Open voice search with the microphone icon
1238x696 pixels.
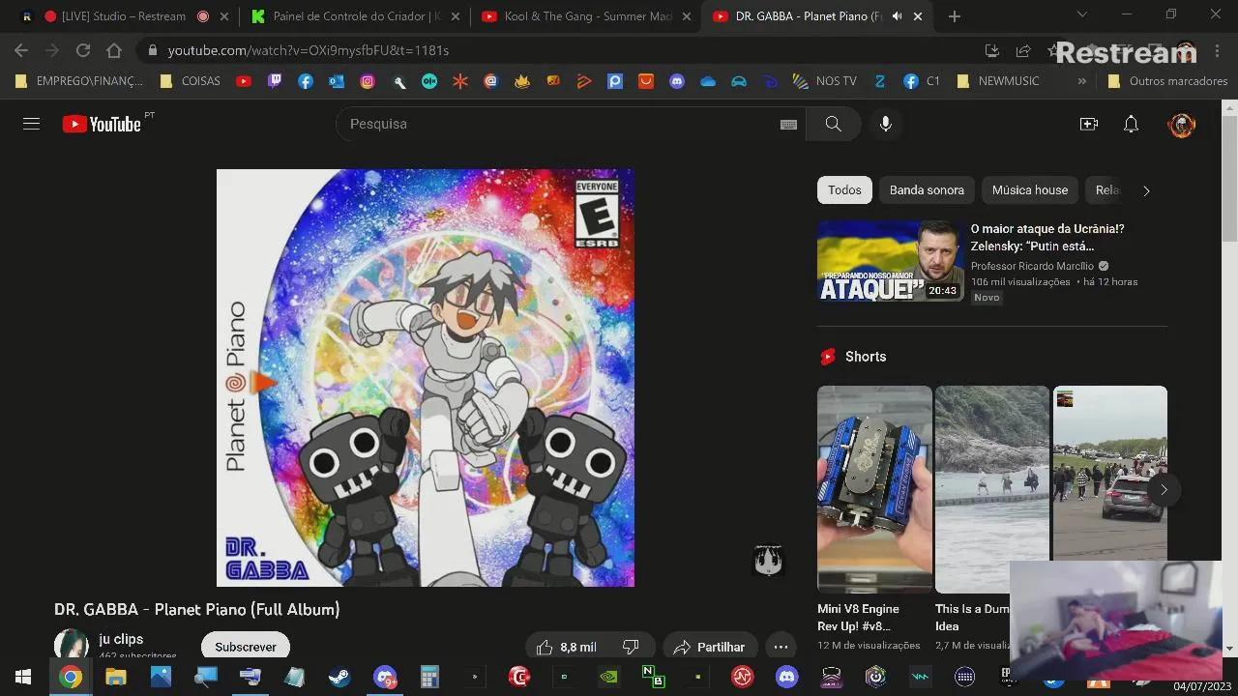[x=885, y=124]
